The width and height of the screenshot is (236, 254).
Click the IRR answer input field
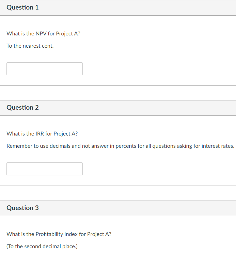(x=44, y=169)
